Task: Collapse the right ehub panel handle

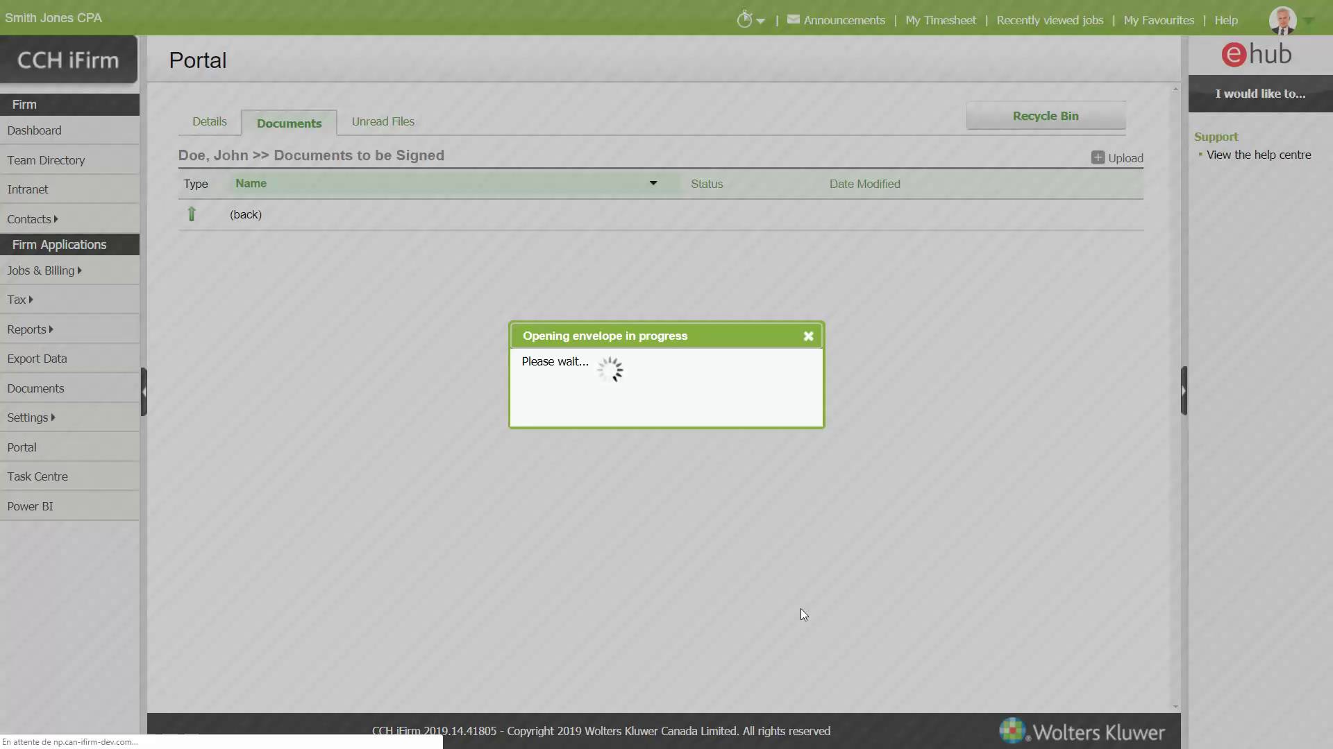Action: tap(1184, 390)
